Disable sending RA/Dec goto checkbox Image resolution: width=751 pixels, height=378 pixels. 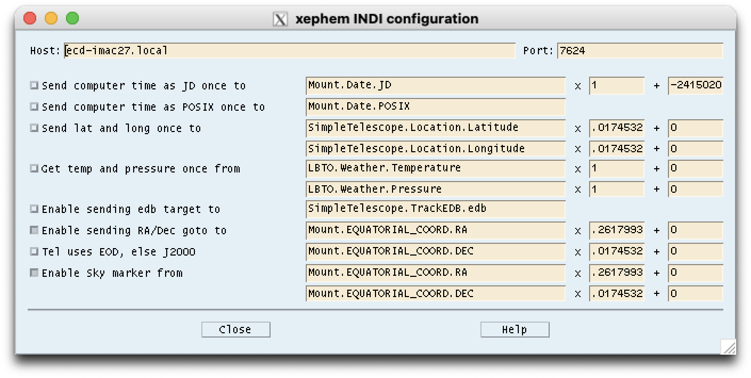[34, 230]
